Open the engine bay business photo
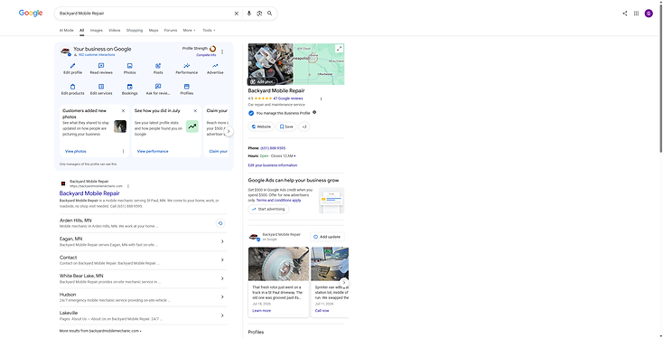 click(x=271, y=64)
